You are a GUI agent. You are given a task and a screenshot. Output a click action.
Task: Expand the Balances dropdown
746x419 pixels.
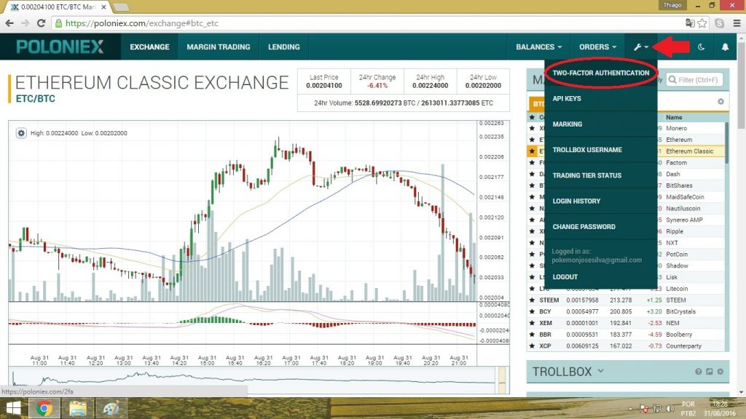[538, 47]
